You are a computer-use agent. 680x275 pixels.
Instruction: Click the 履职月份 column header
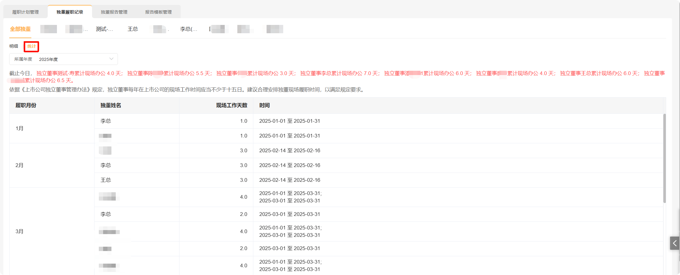[x=26, y=105]
